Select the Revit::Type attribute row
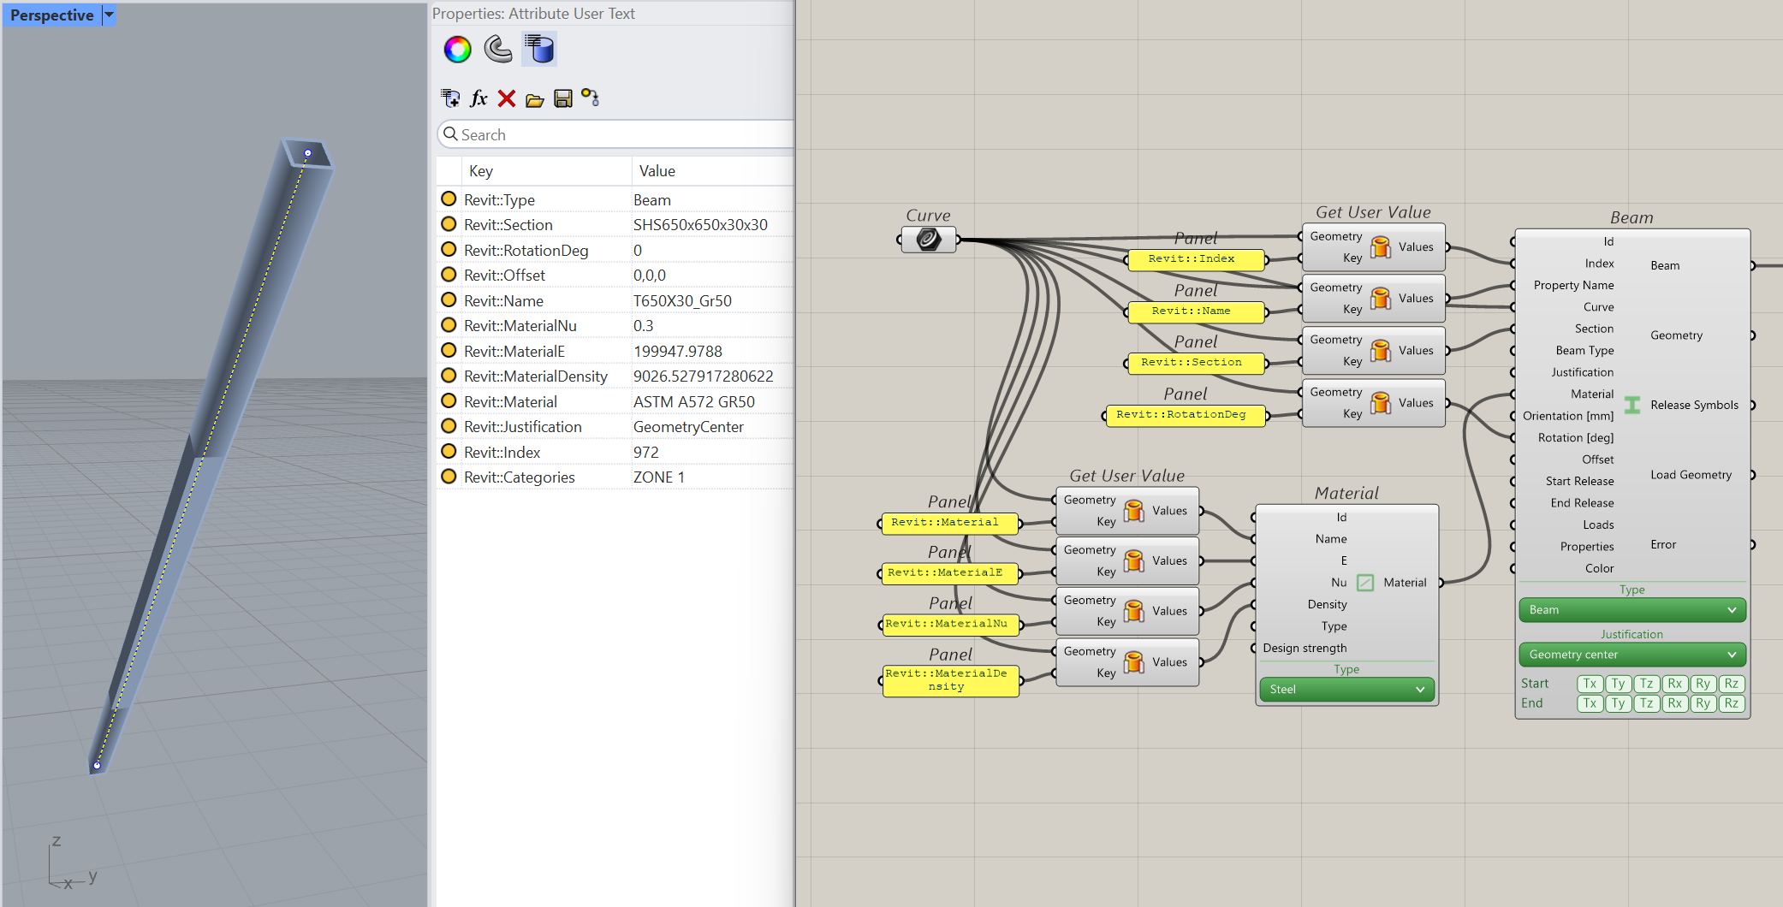The width and height of the screenshot is (1783, 907). 616,199
